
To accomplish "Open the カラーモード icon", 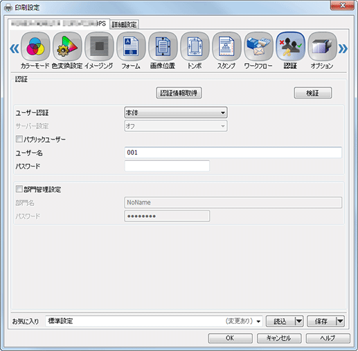I will pos(35,46).
